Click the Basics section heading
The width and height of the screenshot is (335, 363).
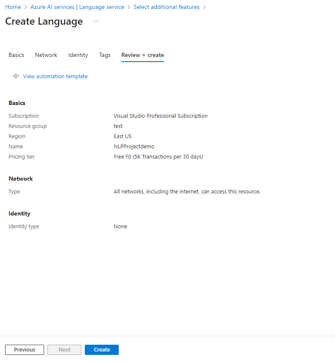tap(17, 103)
